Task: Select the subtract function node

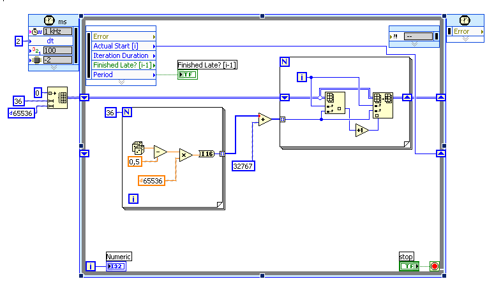Action: tap(160, 152)
